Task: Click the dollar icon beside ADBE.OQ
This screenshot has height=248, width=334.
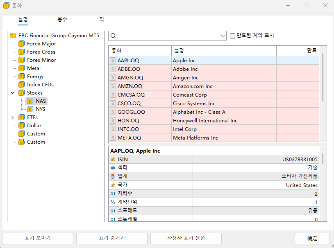Action: (113, 69)
